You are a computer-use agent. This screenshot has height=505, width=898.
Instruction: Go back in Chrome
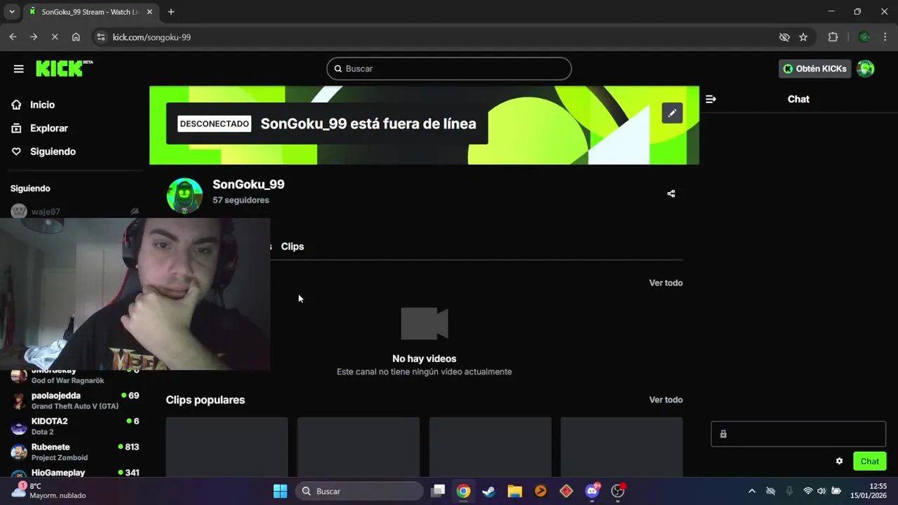click(x=13, y=37)
